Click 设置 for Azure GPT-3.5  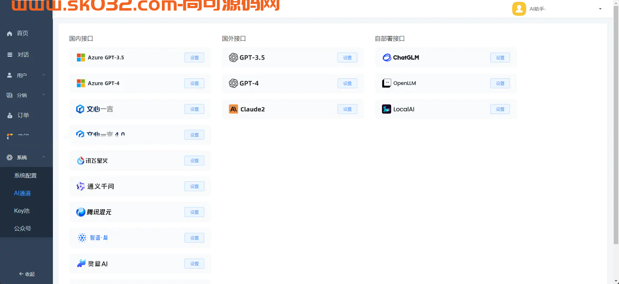(194, 58)
